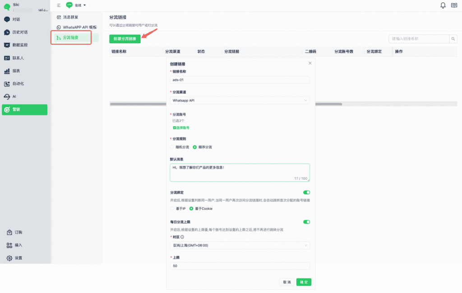Viewport: 462px width, 293px height.
Task: Open the help book icon
Action: [454, 5]
